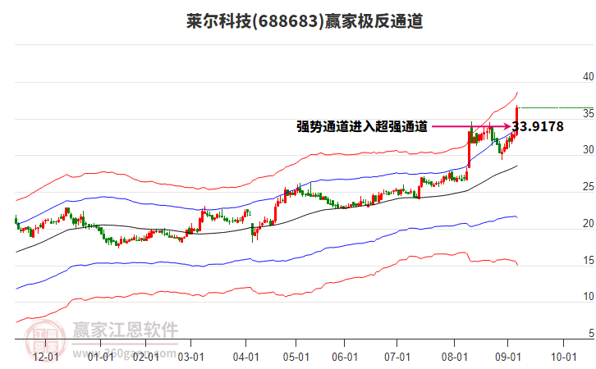Click the x-axis date 10-01
Image resolution: width=596 pixels, height=369 pixels.
[x=564, y=358]
